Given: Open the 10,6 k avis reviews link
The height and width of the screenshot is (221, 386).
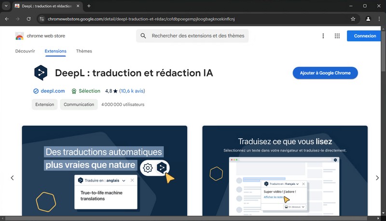Looking at the screenshot, I should click(x=132, y=91).
